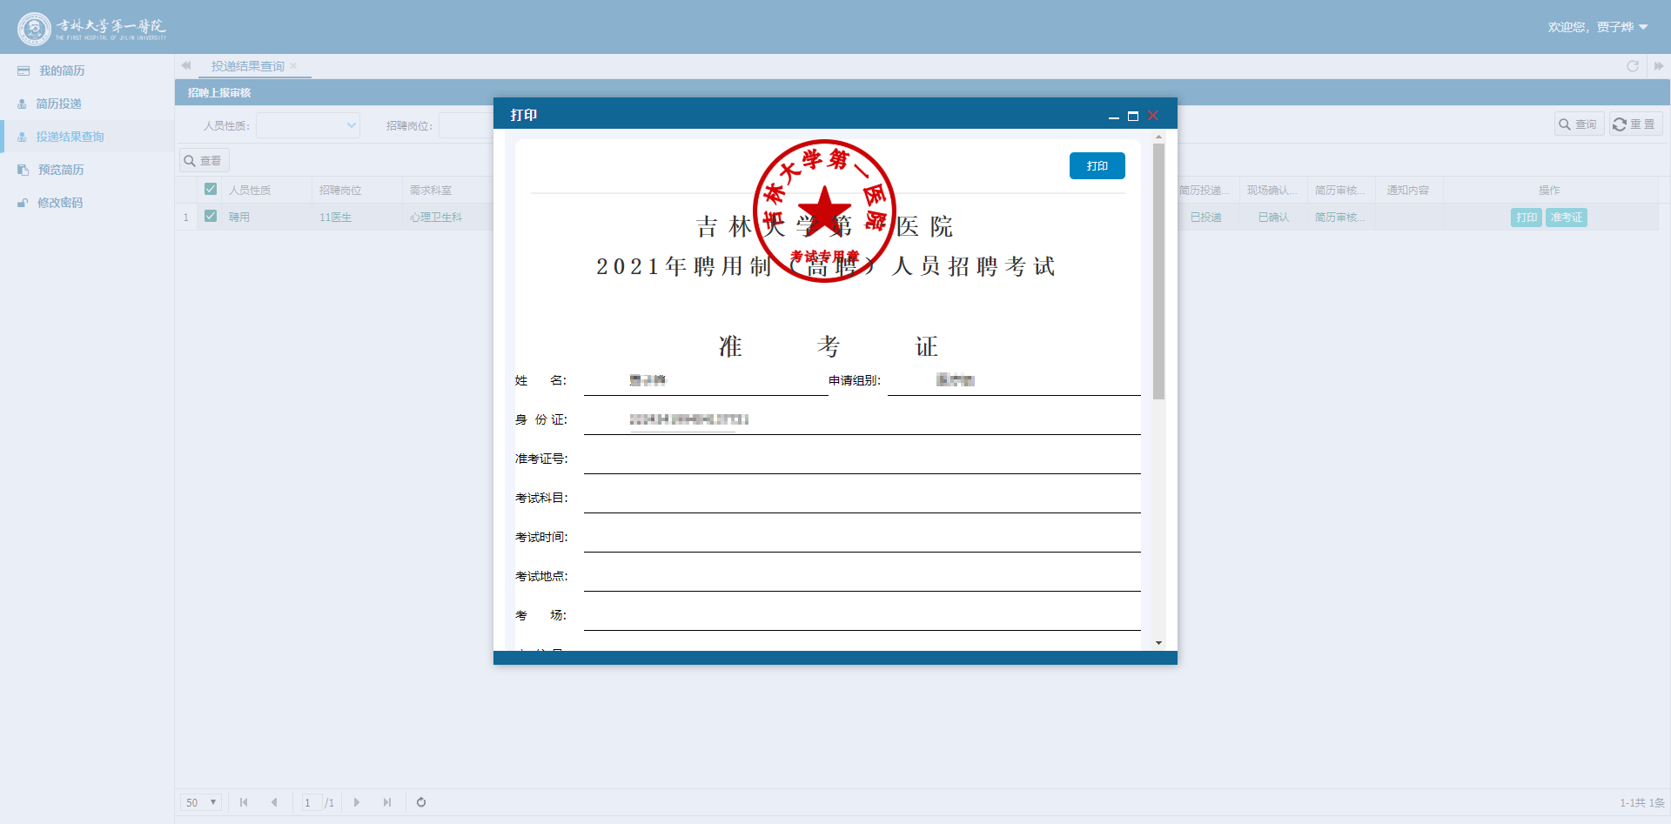Click the reload icon in pagination bar

pyautogui.click(x=421, y=802)
